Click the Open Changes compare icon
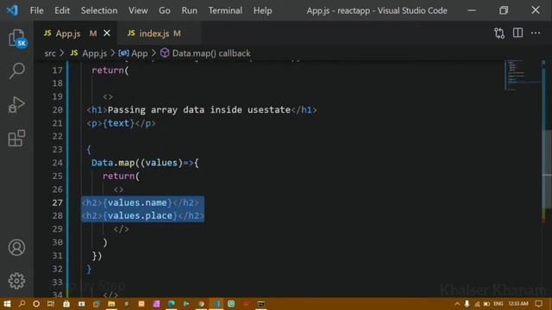The width and height of the screenshot is (552, 310). tap(499, 34)
